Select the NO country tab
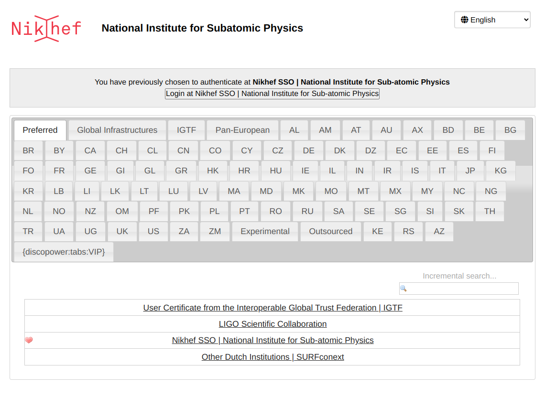Image resolution: width=545 pixels, height=397 pixels. (59, 212)
